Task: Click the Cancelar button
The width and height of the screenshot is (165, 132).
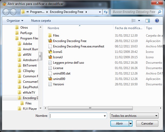Action: coord(147,123)
